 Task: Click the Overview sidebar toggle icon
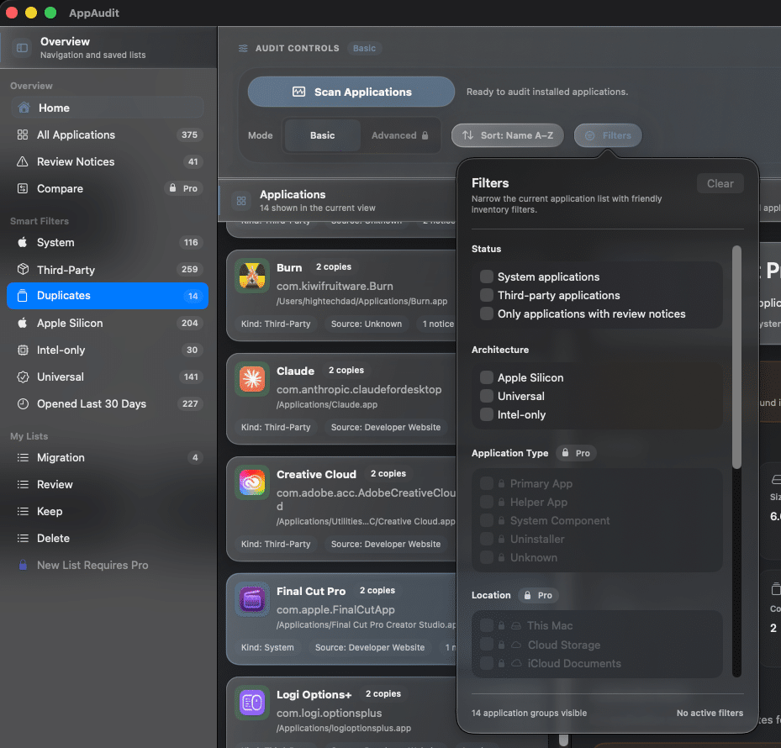pos(22,48)
